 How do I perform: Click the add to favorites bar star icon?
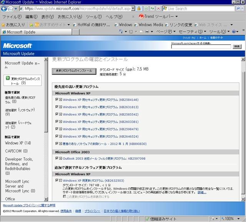(32, 25)
